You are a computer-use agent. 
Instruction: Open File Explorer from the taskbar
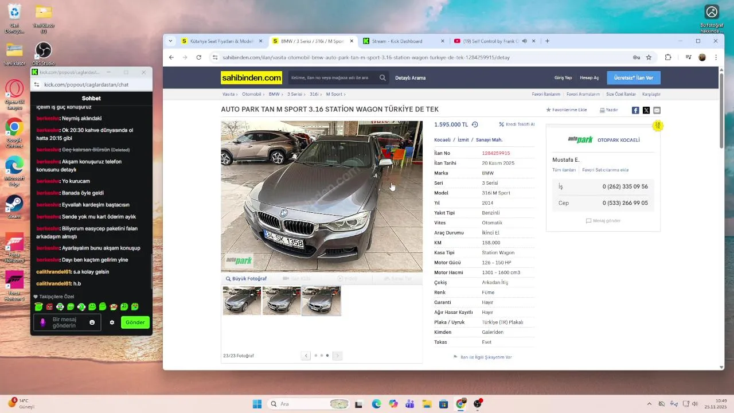click(427, 404)
